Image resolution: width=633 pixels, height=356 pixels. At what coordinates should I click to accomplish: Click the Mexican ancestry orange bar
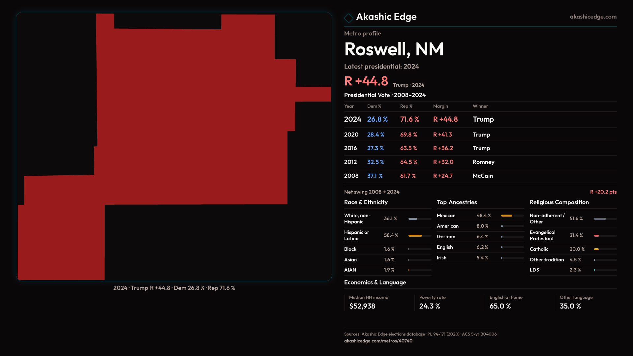(x=507, y=216)
